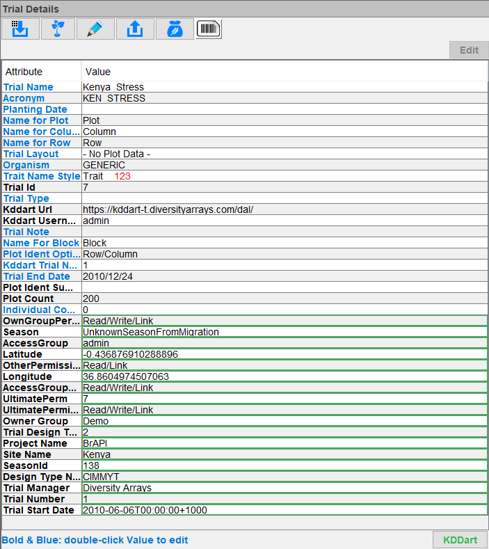Select the Latitude value -0.436876910288896
Screen dimensions: 489x549
tap(284, 354)
